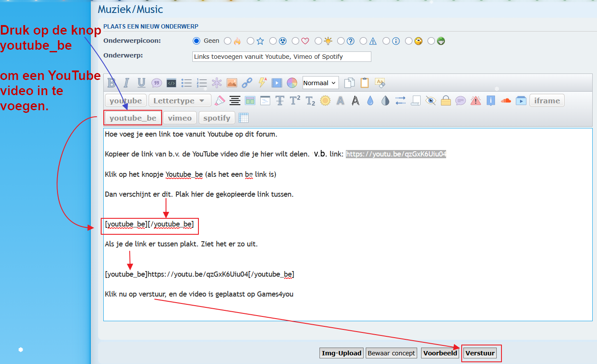The image size is (597, 364).
Task: Insert an image tag
Action: (x=232, y=83)
